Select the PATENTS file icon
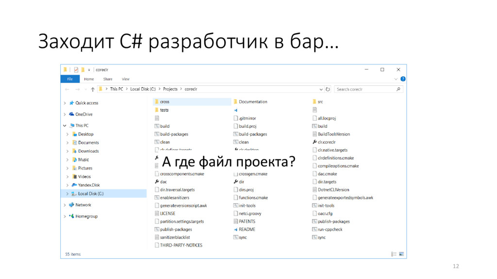Viewport: 497px width, 279px height. pyautogui.click(x=235, y=221)
